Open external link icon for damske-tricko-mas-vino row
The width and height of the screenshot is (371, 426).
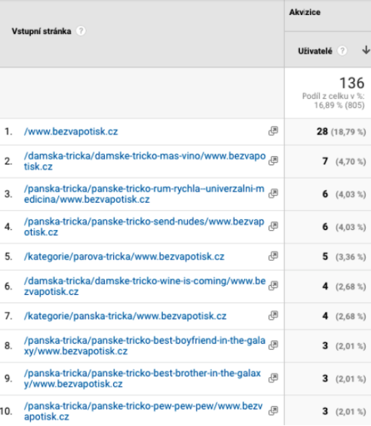pyautogui.click(x=273, y=161)
